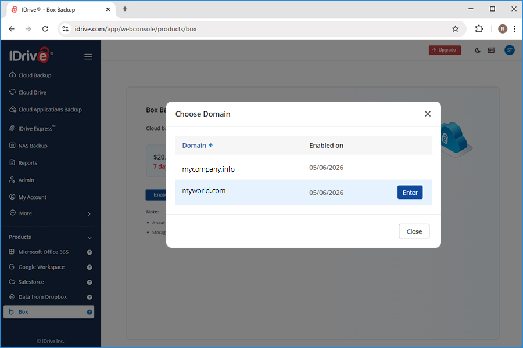
Task: Go back with the browser back arrow
Action: click(x=12, y=29)
